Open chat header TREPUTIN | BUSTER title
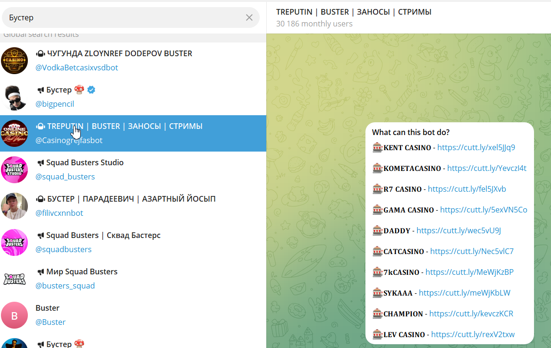Screen dimensions: 551x348 click(354, 12)
